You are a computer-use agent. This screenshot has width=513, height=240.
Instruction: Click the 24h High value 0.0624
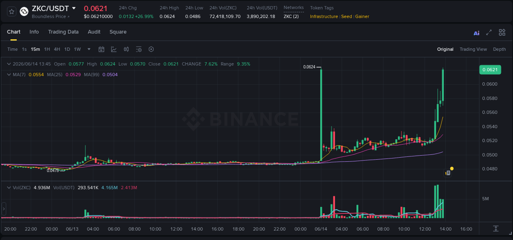167,16
